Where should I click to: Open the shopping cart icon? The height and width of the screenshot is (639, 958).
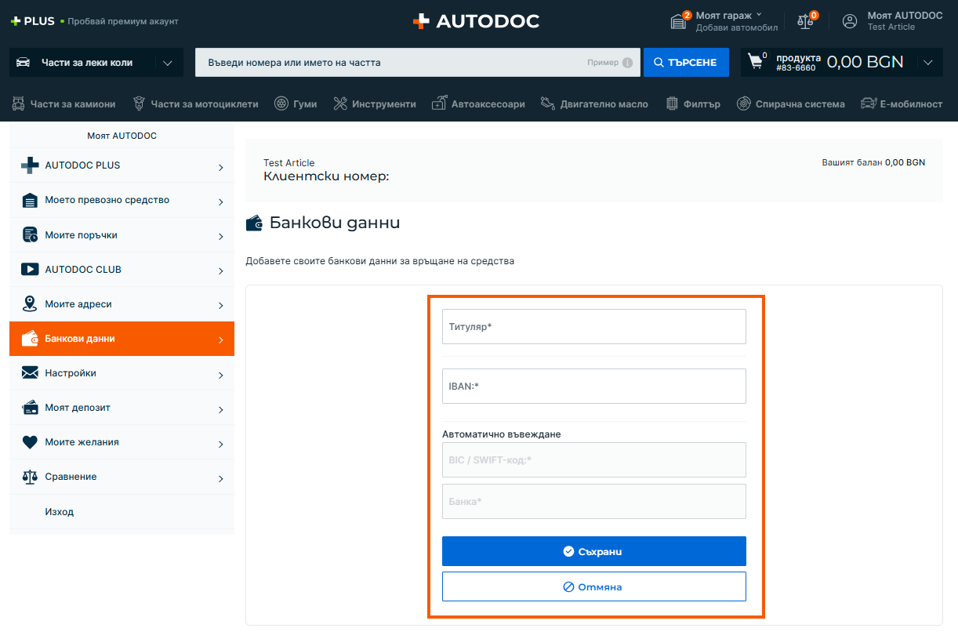point(756,61)
